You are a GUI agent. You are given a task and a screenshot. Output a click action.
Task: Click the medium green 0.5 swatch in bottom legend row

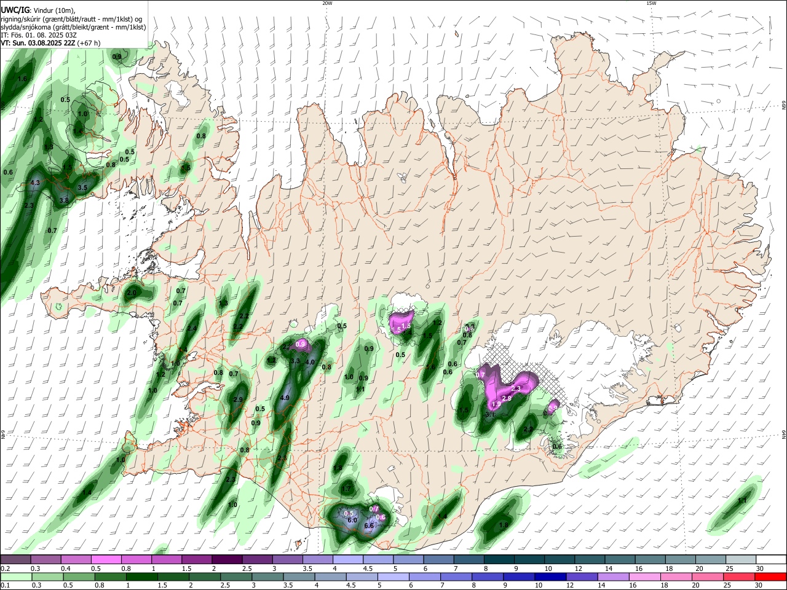click(x=79, y=577)
